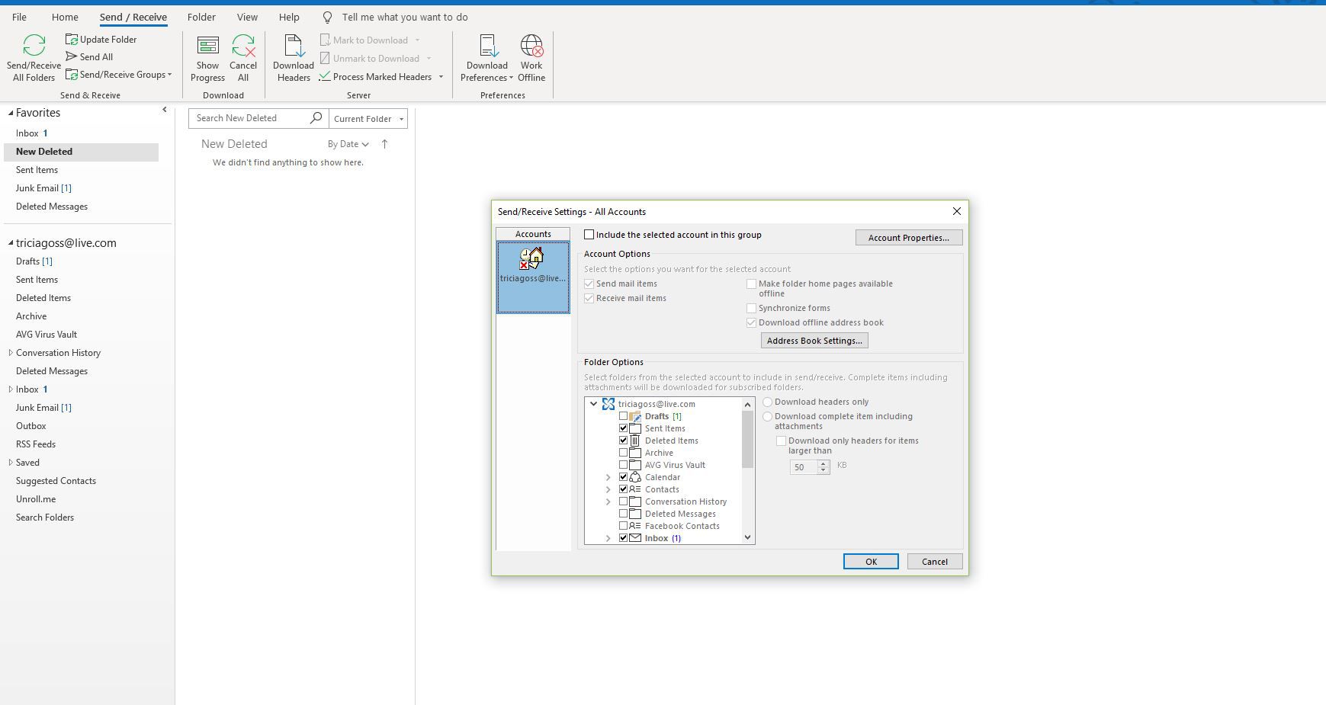1326x705 pixels.
Task: Click Address Book Settings button
Action: pyautogui.click(x=814, y=341)
